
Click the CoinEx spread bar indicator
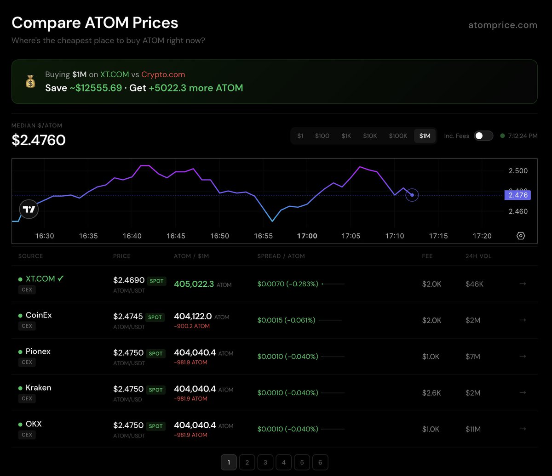click(x=330, y=320)
